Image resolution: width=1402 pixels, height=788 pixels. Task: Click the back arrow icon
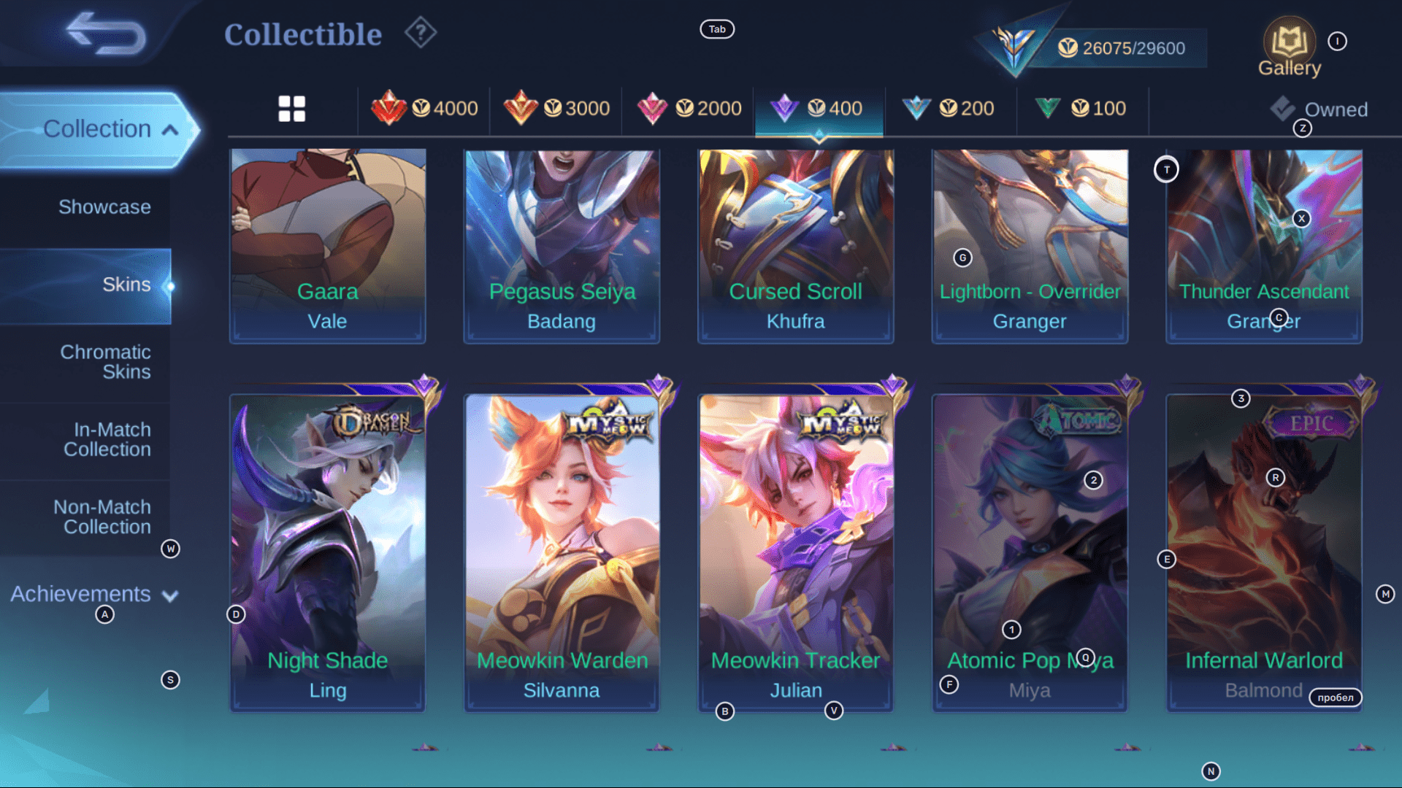click(106, 34)
